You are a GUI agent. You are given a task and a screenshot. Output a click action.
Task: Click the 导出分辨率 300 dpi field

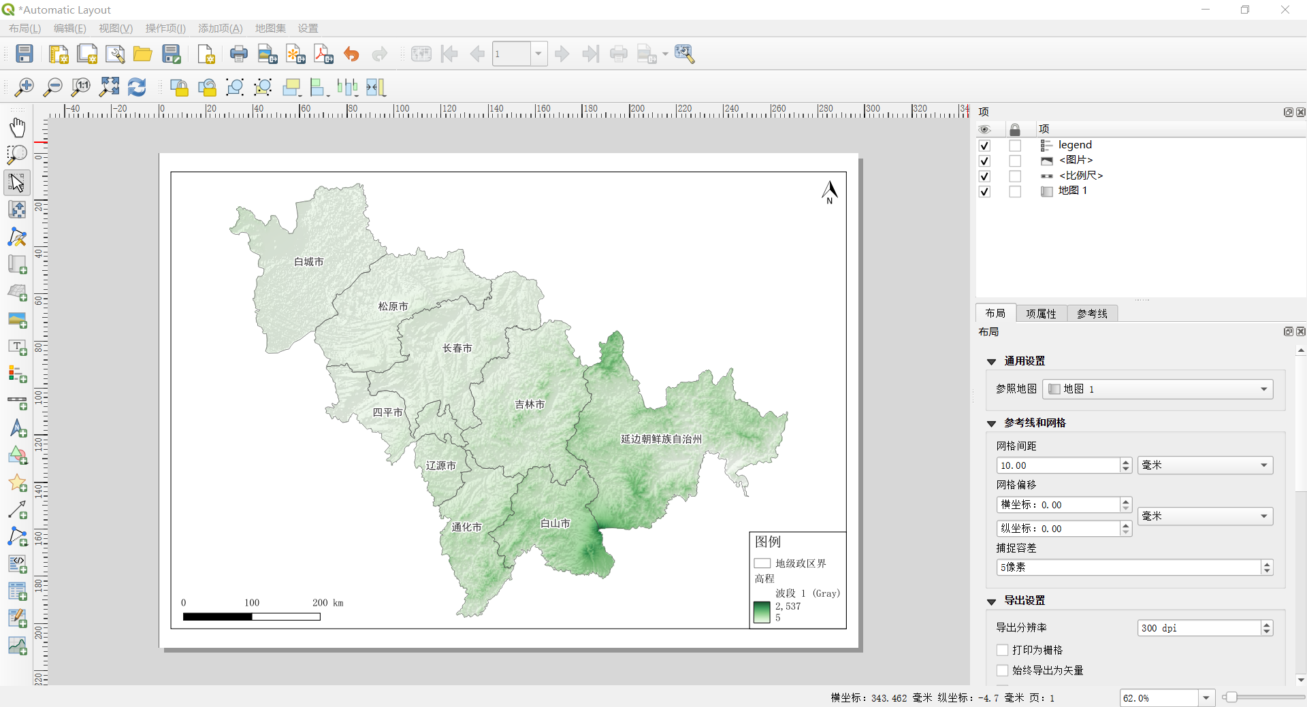point(1198,628)
